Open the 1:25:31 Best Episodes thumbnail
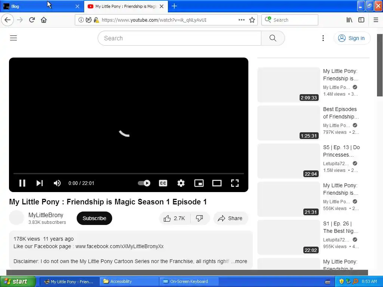 [x=289, y=123]
